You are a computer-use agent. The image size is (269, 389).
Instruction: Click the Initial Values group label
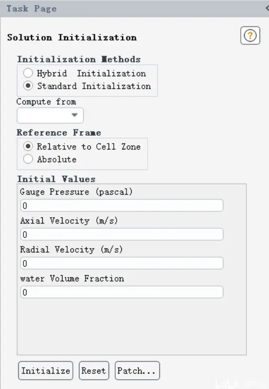point(56,179)
